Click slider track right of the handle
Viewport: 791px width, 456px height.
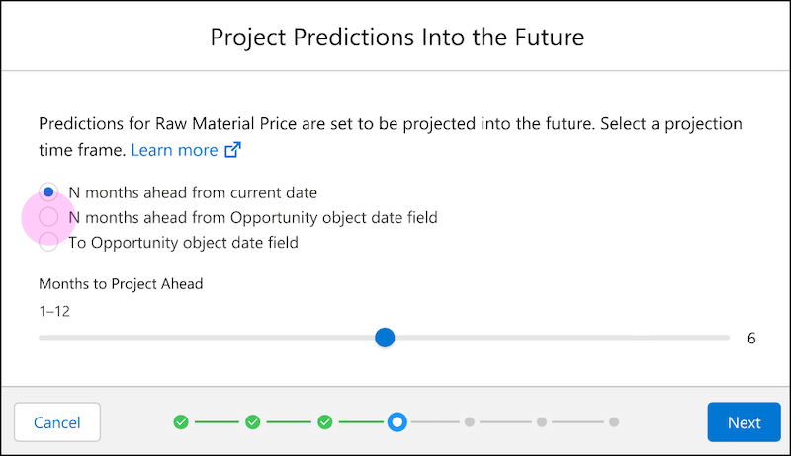click(563, 338)
